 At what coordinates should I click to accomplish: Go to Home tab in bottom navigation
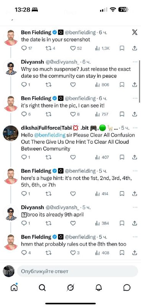14,287
